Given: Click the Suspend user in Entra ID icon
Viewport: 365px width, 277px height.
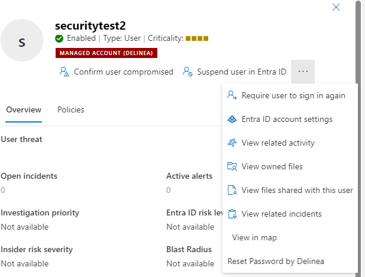Looking at the screenshot, I should [x=188, y=72].
